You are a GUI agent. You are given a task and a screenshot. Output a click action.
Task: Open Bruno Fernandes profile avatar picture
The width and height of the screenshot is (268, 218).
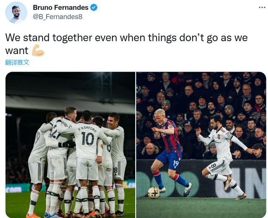pyautogui.click(x=16, y=13)
